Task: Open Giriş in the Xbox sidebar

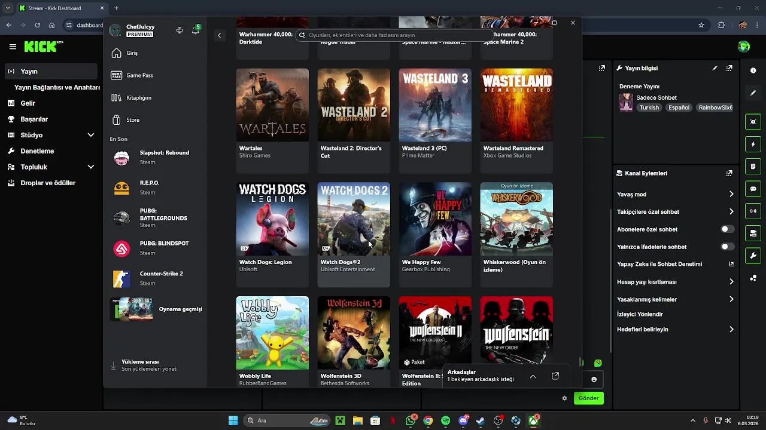Action: (x=156, y=53)
